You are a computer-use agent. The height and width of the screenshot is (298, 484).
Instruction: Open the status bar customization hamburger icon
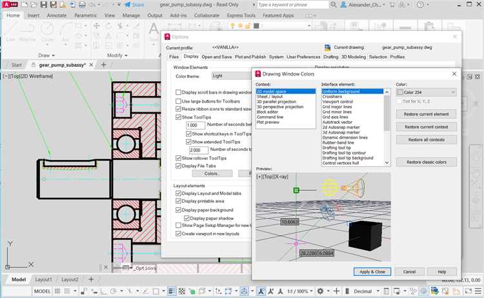pyautogui.click(x=478, y=291)
